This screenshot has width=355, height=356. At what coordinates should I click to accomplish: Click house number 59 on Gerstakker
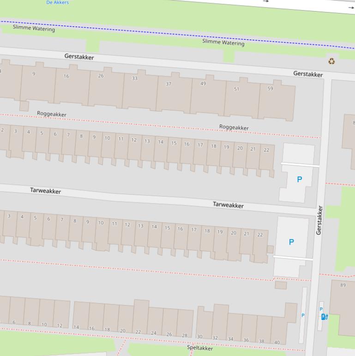pyautogui.click(x=270, y=88)
